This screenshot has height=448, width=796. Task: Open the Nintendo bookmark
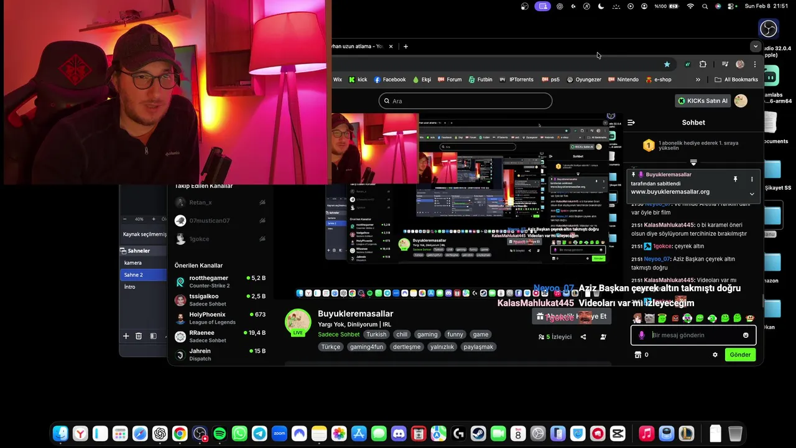tap(623, 80)
